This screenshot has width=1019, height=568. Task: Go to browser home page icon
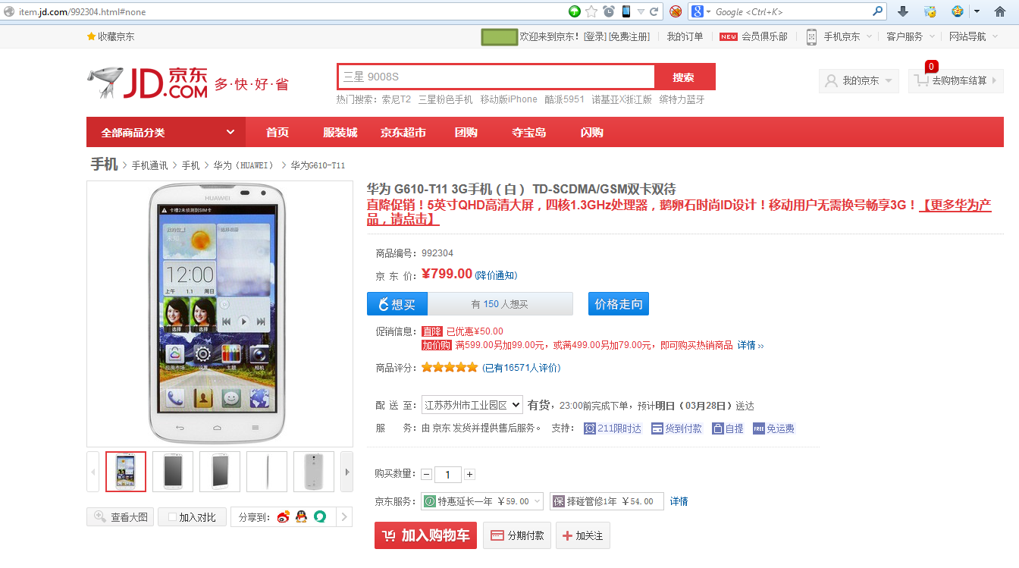click(x=1000, y=11)
